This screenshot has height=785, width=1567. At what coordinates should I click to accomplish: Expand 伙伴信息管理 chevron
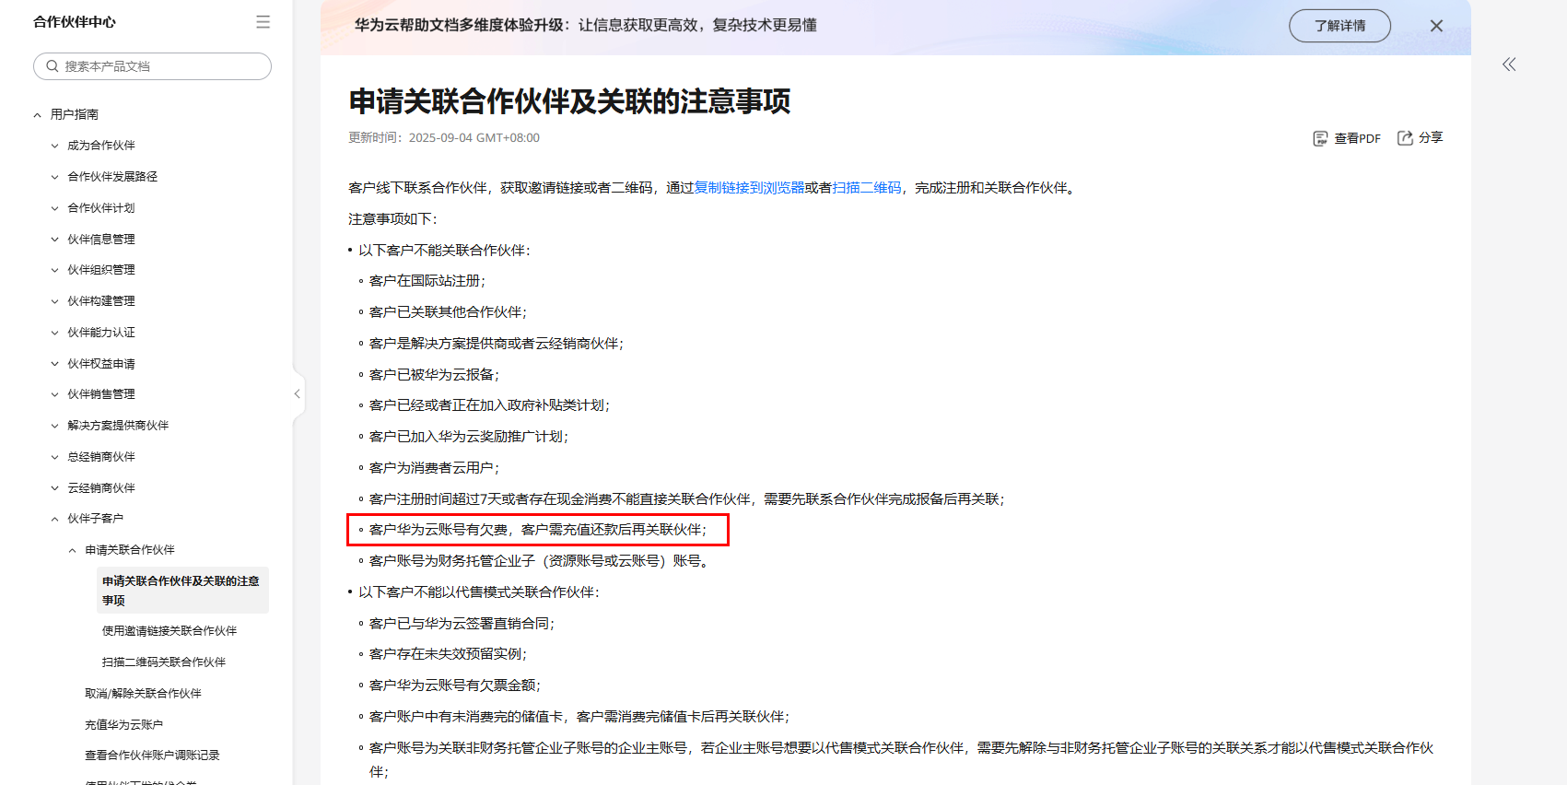pos(54,240)
